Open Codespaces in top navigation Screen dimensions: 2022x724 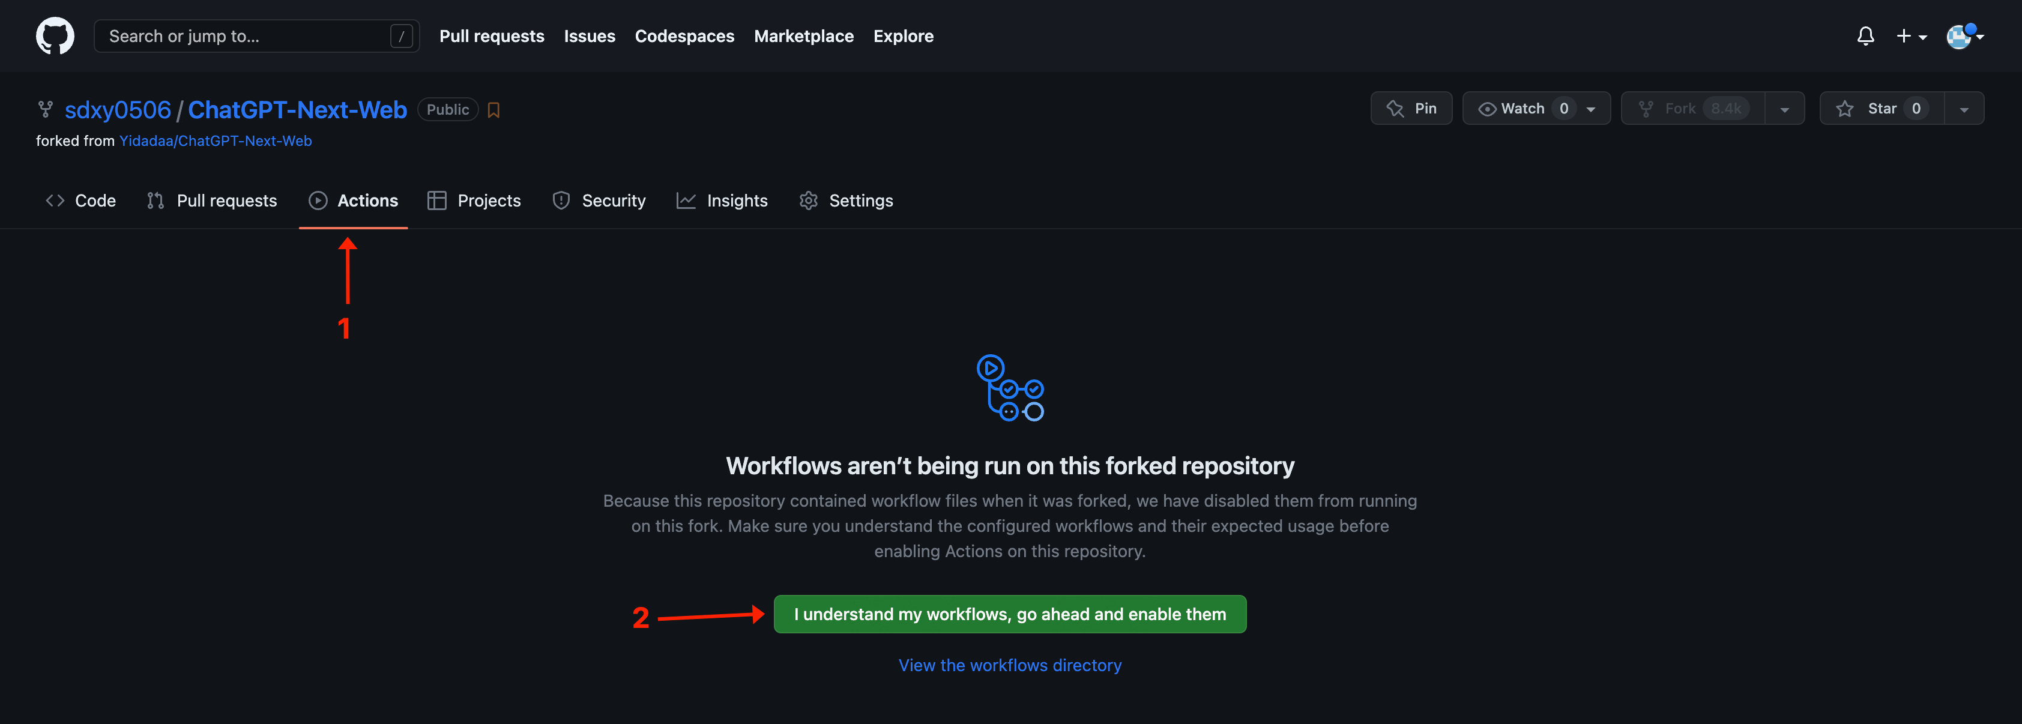click(x=684, y=36)
